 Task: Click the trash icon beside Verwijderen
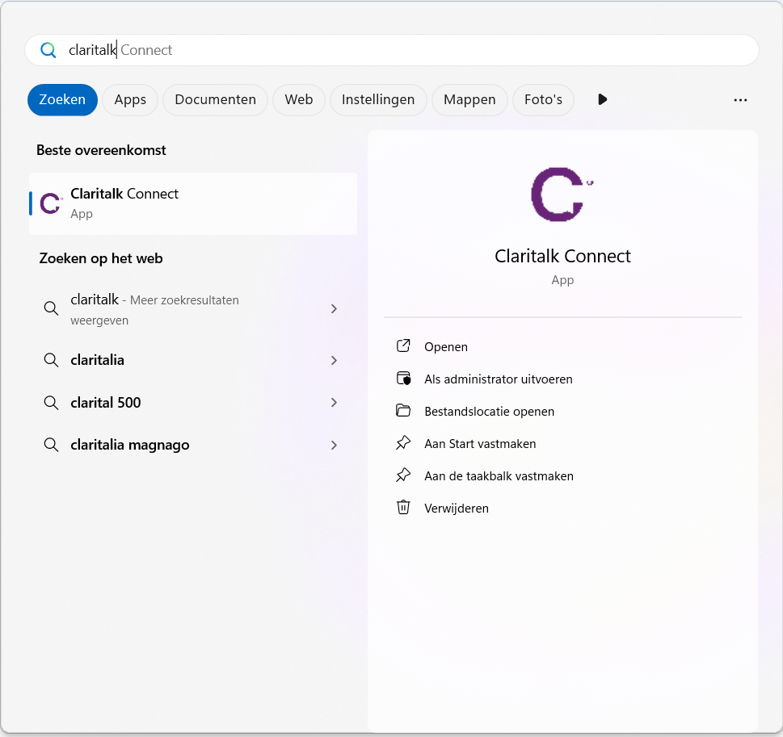403,508
